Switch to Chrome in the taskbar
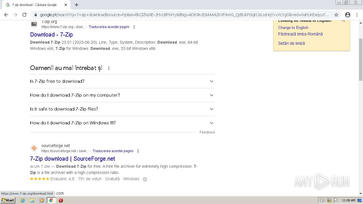Screen dimensions: 363x204 click(x=51, y=200)
